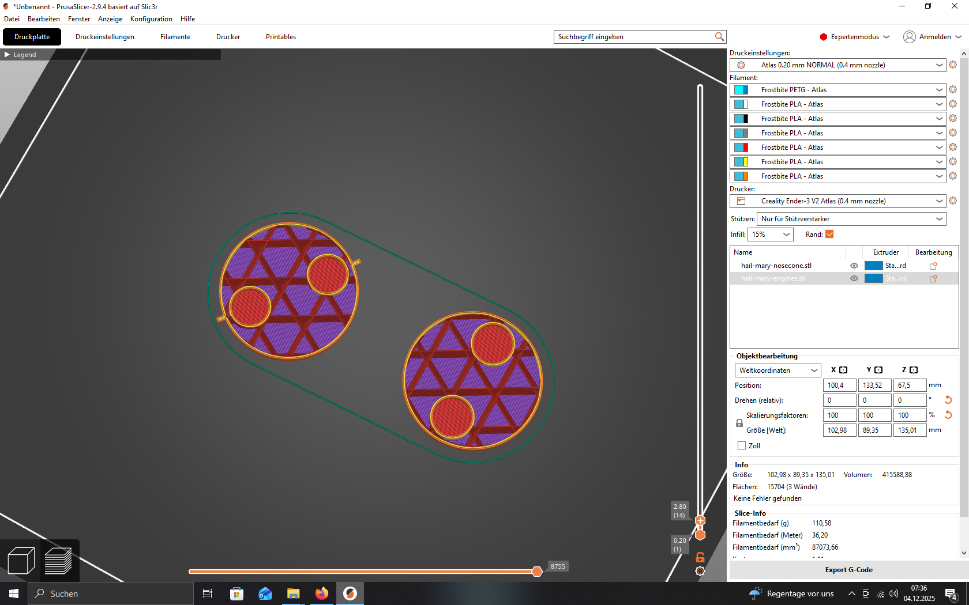The height and width of the screenshot is (605, 969).
Task: Click the Anmelden user avatar icon
Action: coord(910,37)
